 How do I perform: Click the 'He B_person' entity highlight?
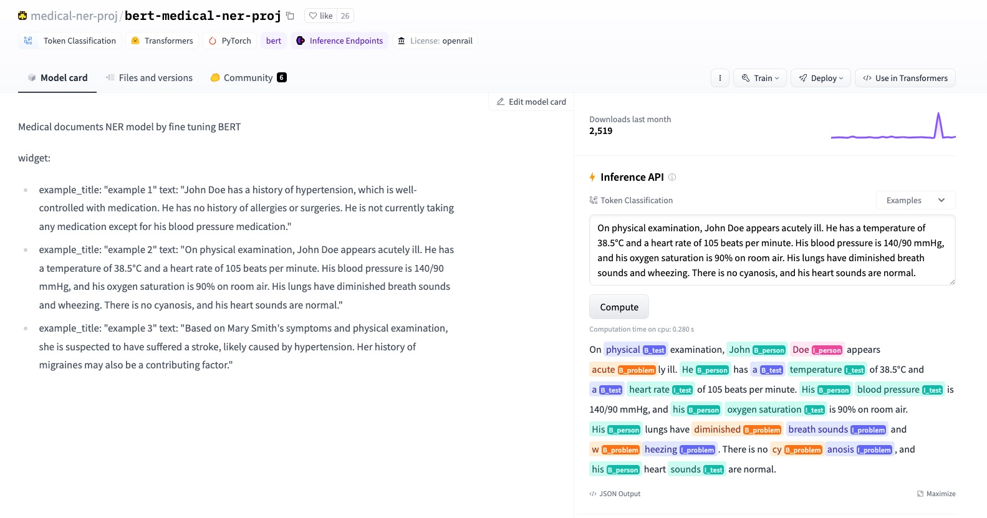click(705, 370)
